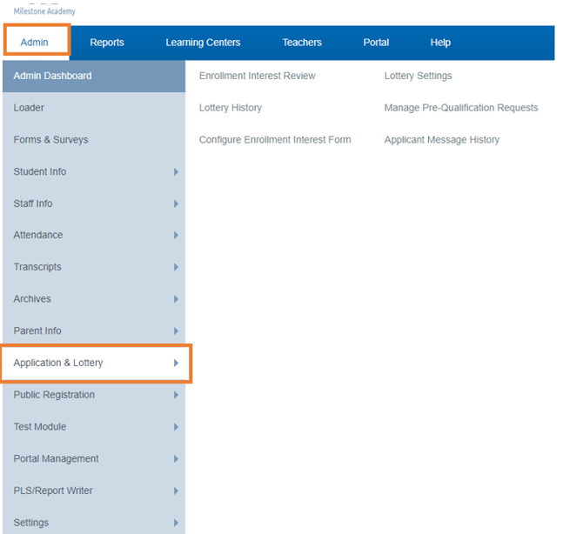View Applicant Message History
583x534 pixels.
(442, 140)
